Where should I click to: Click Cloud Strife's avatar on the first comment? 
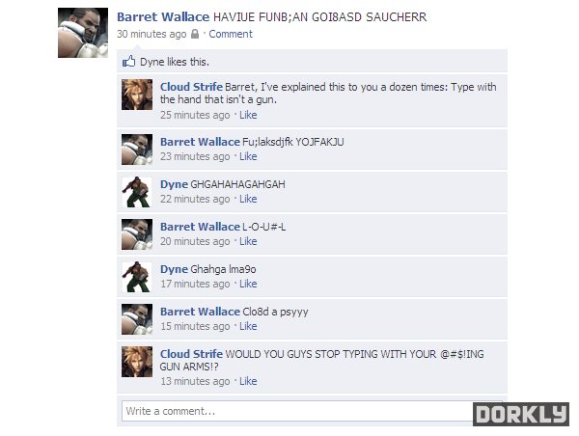point(137,95)
